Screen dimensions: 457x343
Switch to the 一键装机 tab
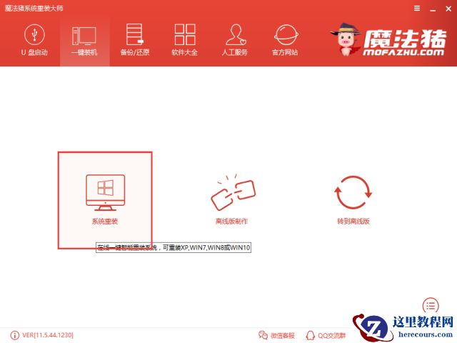[84, 40]
